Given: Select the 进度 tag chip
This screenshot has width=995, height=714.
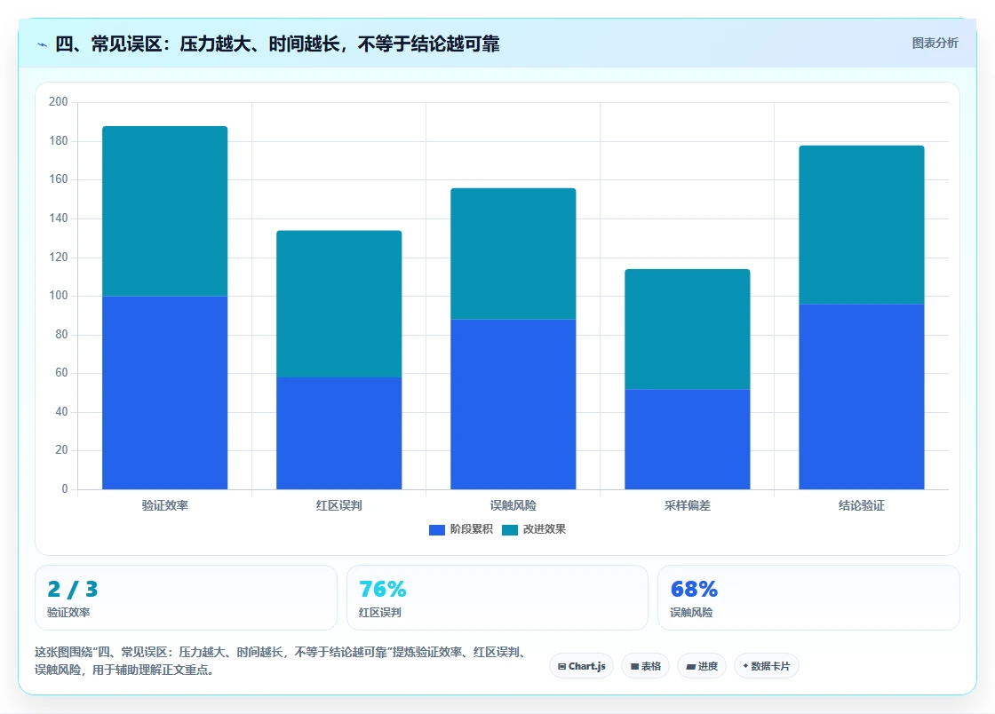Looking at the screenshot, I should tap(702, 666).
